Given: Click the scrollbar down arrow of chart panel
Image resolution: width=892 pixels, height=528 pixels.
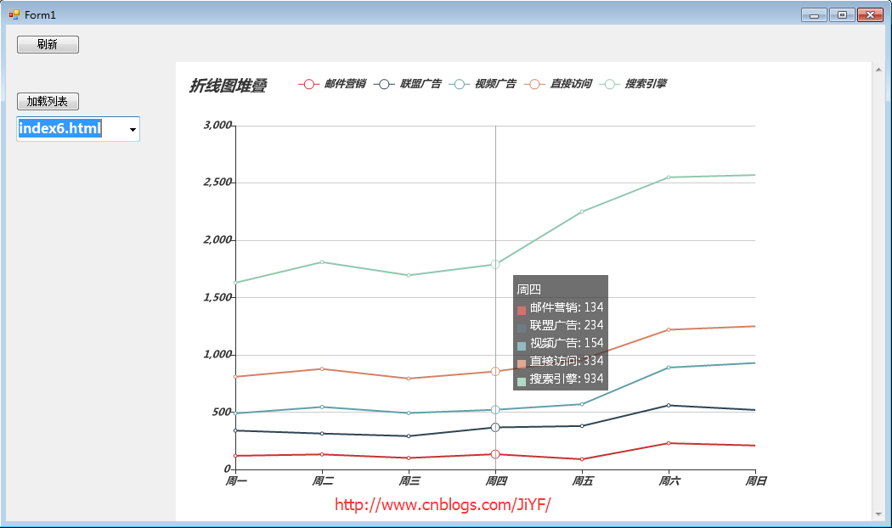Looking at the screenshot, I should (x=878, y=514).
